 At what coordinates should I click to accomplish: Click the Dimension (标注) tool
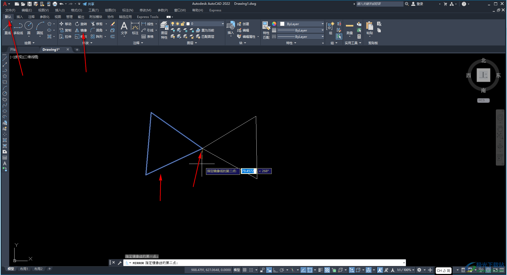tap(135, 28)
